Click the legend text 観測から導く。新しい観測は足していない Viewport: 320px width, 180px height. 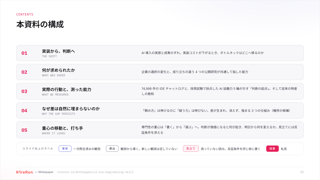pos(149,149)
